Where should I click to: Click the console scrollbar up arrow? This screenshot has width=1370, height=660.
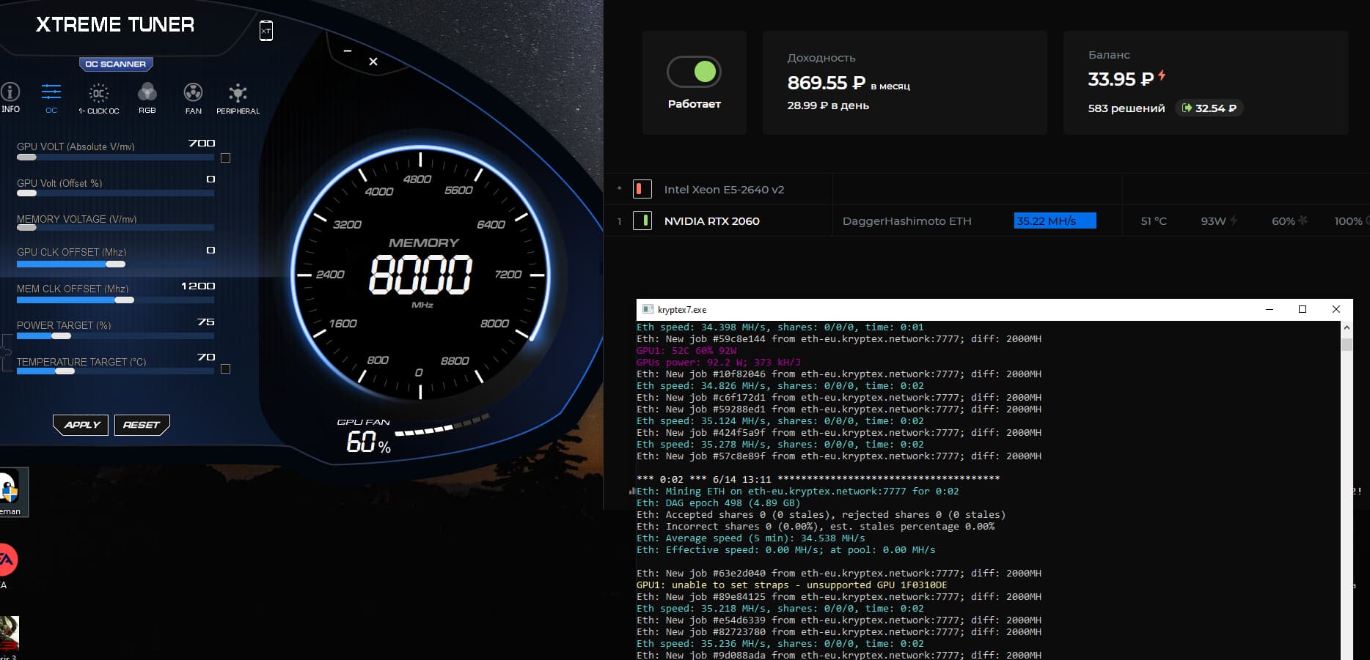click(x=1347, y=327)
